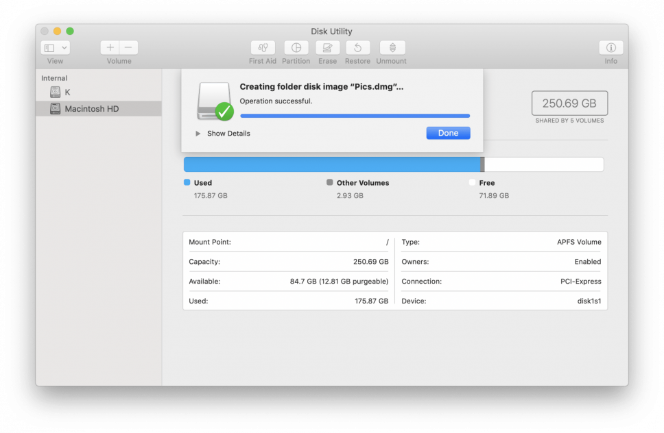Screen dimensions: 664x433
Task: Click the blue progress bar
Action: pos(355,115)
